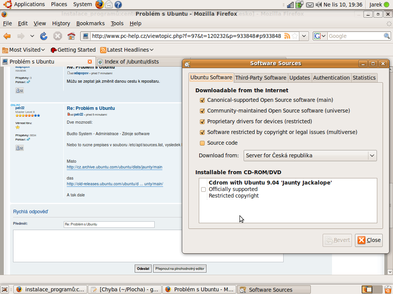This screenshot has width=393, height=294.
Task: Open the Firefox Bookmarks menu
Action: 91,23
